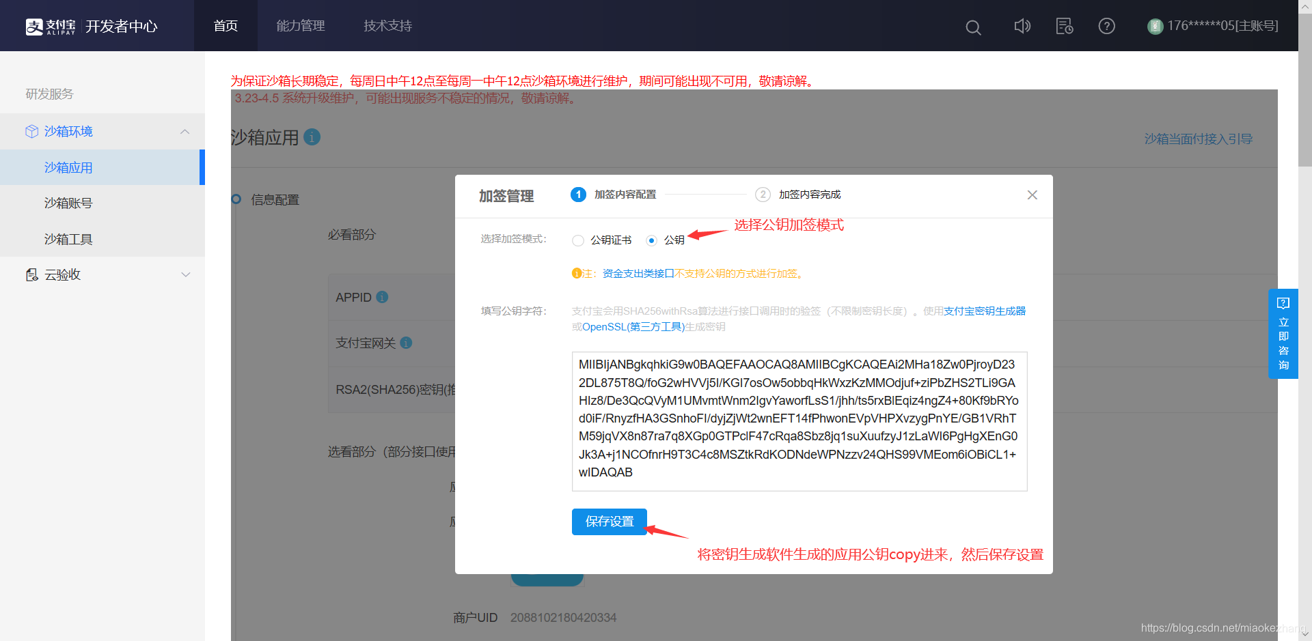This screenshot has width=1312, height=641.
Task: Click the info icon next to 支付宝网关
Action: pos(406,343)
